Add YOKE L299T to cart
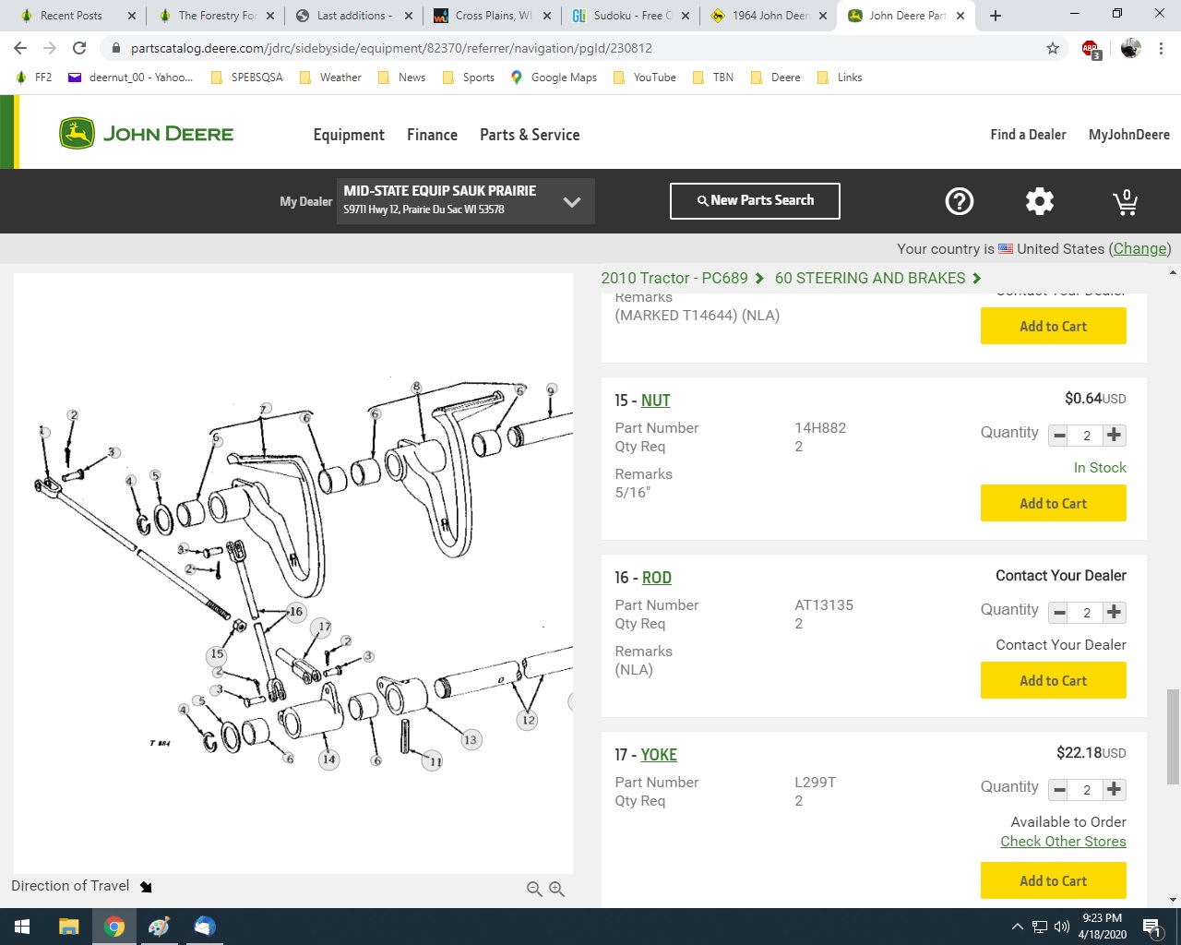The width and height of the screenshot is (1181, 945). click(x=1054, y=880)
